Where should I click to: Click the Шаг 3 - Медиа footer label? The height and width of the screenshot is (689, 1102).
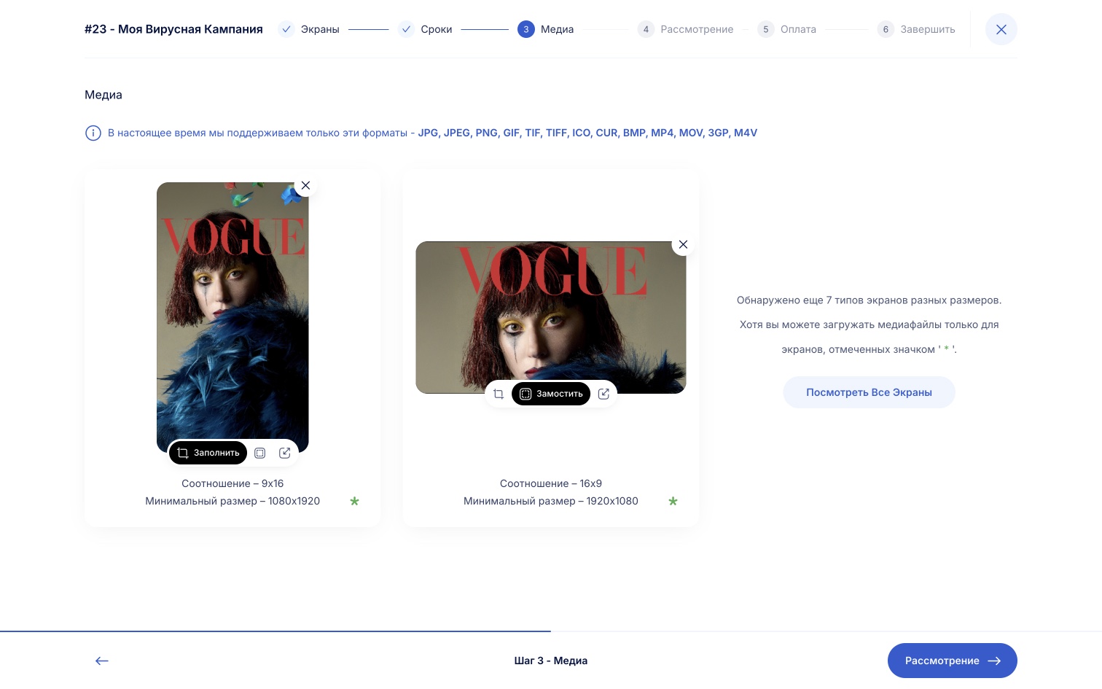pyautogui.click(x=551, y=661)
